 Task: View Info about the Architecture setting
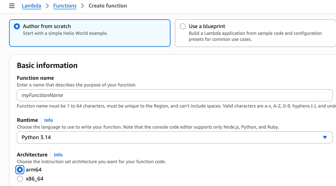click(58, 155)
